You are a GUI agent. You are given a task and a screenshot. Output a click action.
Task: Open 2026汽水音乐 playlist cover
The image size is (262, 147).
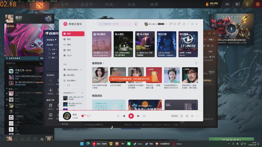118,75
